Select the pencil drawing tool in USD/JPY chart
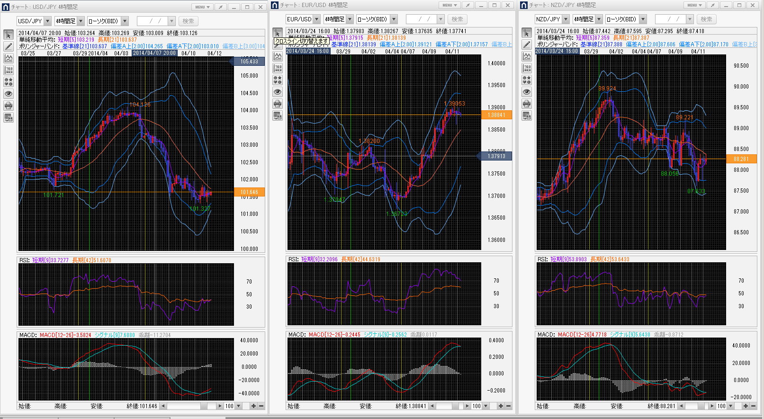 click(9, 46)
